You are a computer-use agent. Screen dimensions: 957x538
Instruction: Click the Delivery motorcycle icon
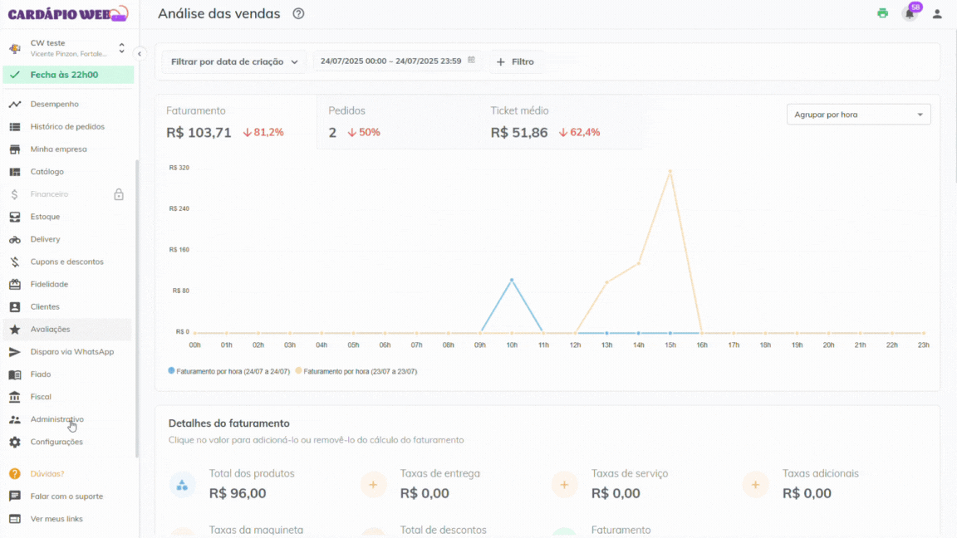click(15, 239)
